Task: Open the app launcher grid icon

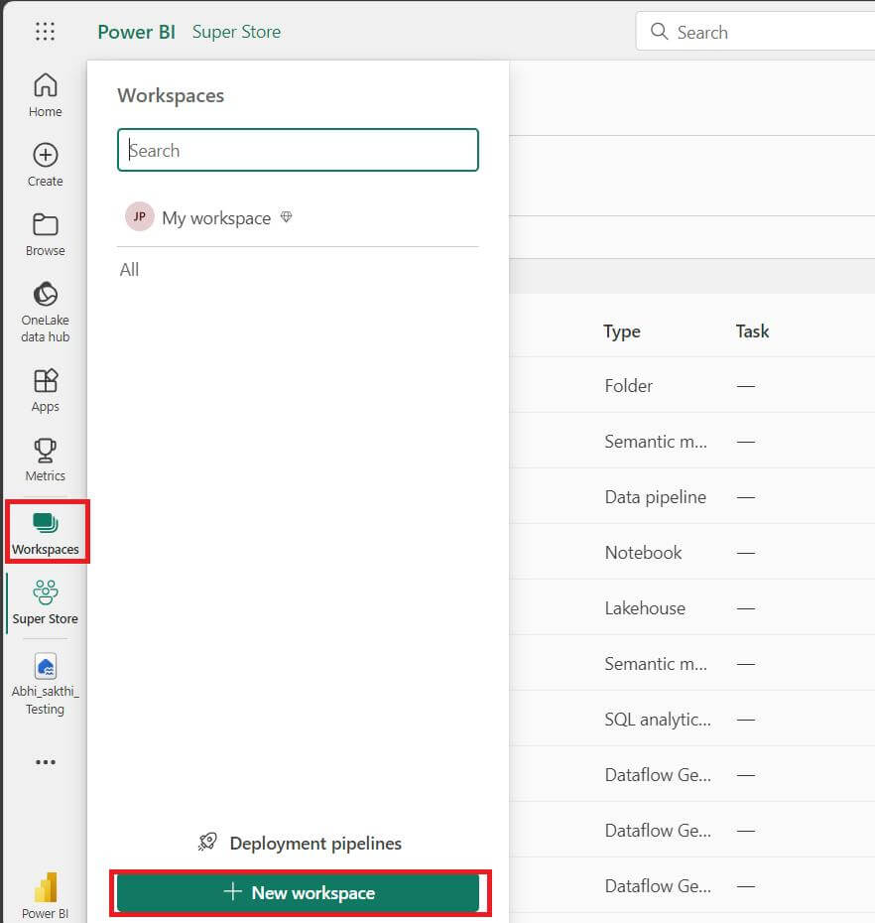Action: (45, 31)
